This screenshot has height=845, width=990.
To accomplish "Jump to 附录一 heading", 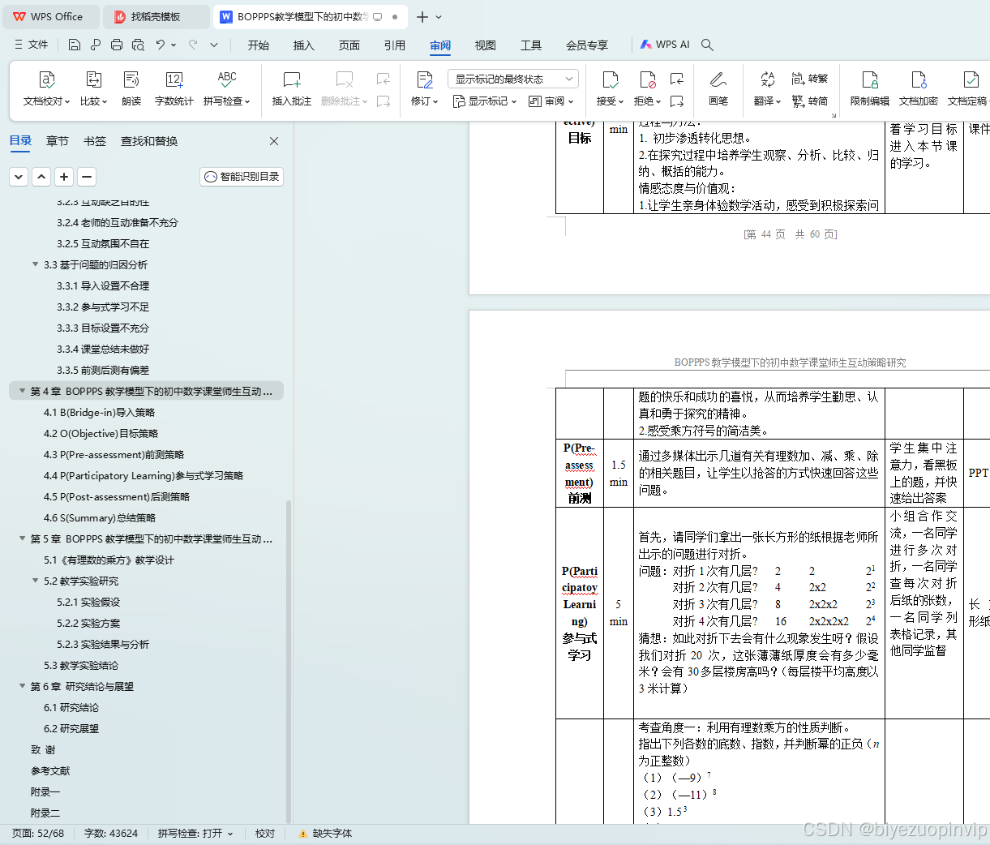I will click(x=45, y=791).
